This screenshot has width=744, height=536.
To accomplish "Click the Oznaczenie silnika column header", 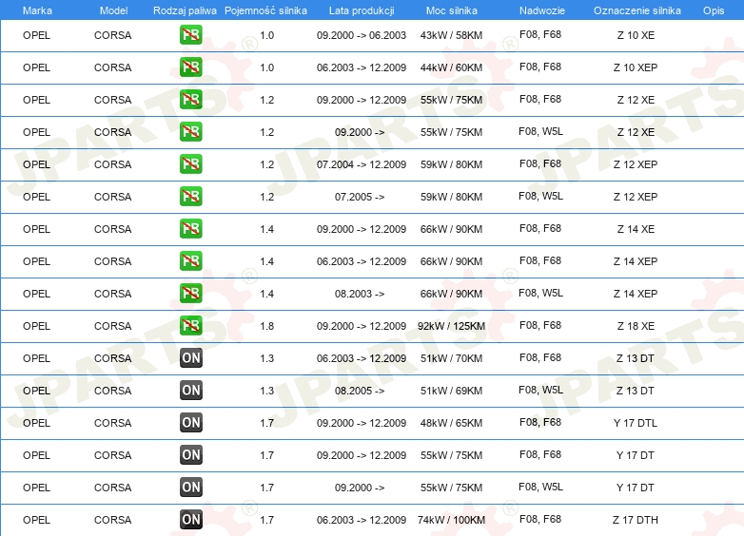I will click(636, 10).
